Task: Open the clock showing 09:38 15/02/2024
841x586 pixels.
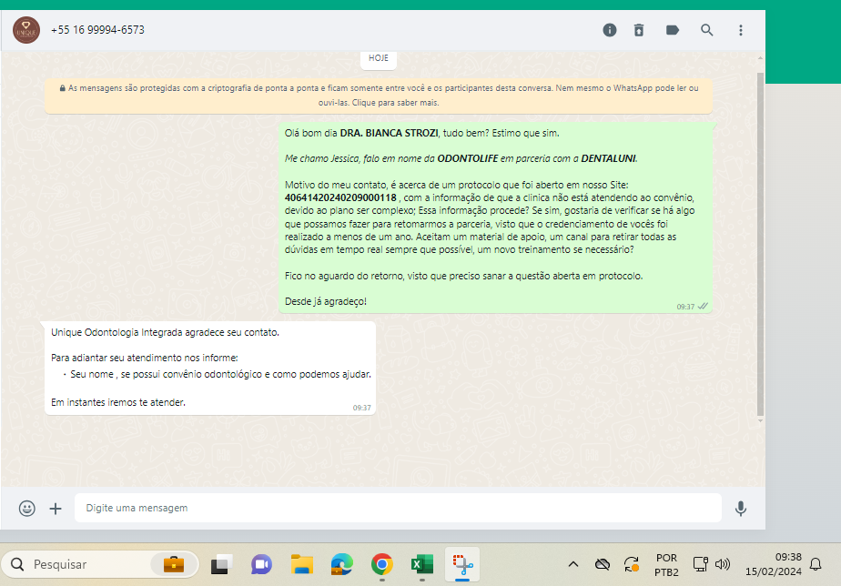Action: coord(774,564)
